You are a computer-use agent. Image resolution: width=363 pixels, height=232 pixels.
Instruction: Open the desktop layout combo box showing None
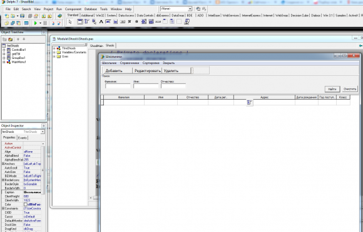(x=176, y=9)
